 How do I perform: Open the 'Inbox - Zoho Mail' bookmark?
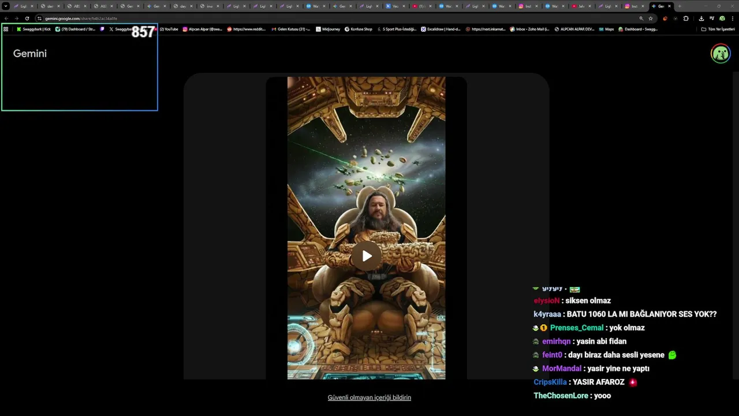530,29
